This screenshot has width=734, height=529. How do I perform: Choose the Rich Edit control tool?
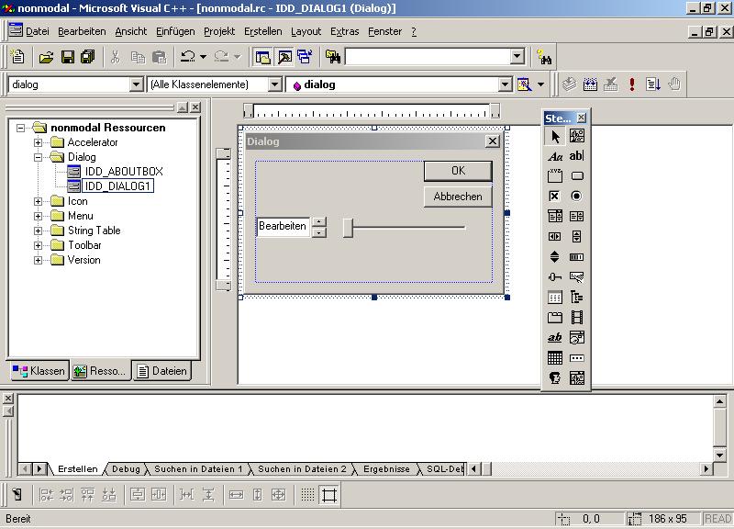(555, 337)
